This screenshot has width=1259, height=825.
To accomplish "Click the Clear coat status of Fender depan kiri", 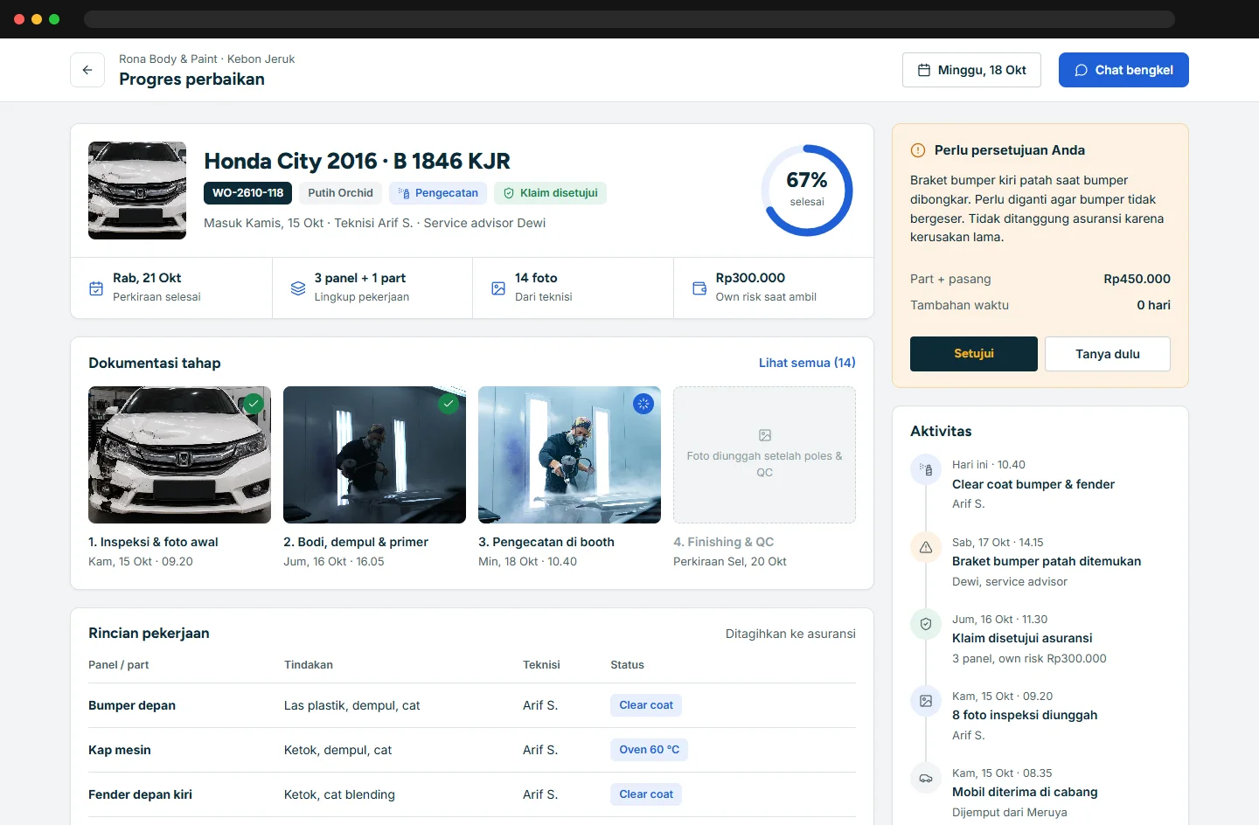I will pos(646,794).
